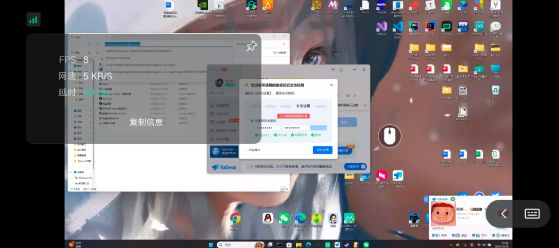This screenshot has width=559, height=248.
Task: Open Recycle Bin on desktop
Action: click(x=495, y=92)
